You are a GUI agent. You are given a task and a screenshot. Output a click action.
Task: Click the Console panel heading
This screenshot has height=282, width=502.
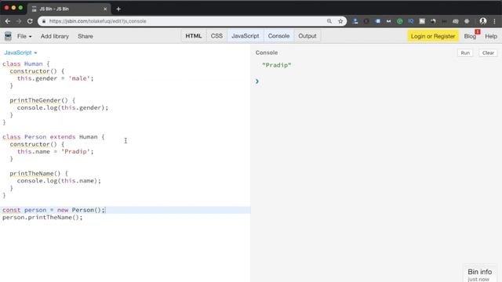267,52
